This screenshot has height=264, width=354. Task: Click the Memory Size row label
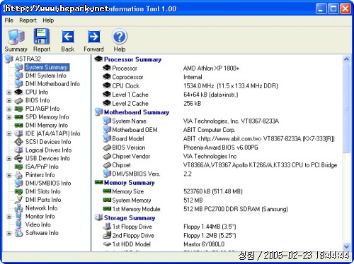pos(128,191)
